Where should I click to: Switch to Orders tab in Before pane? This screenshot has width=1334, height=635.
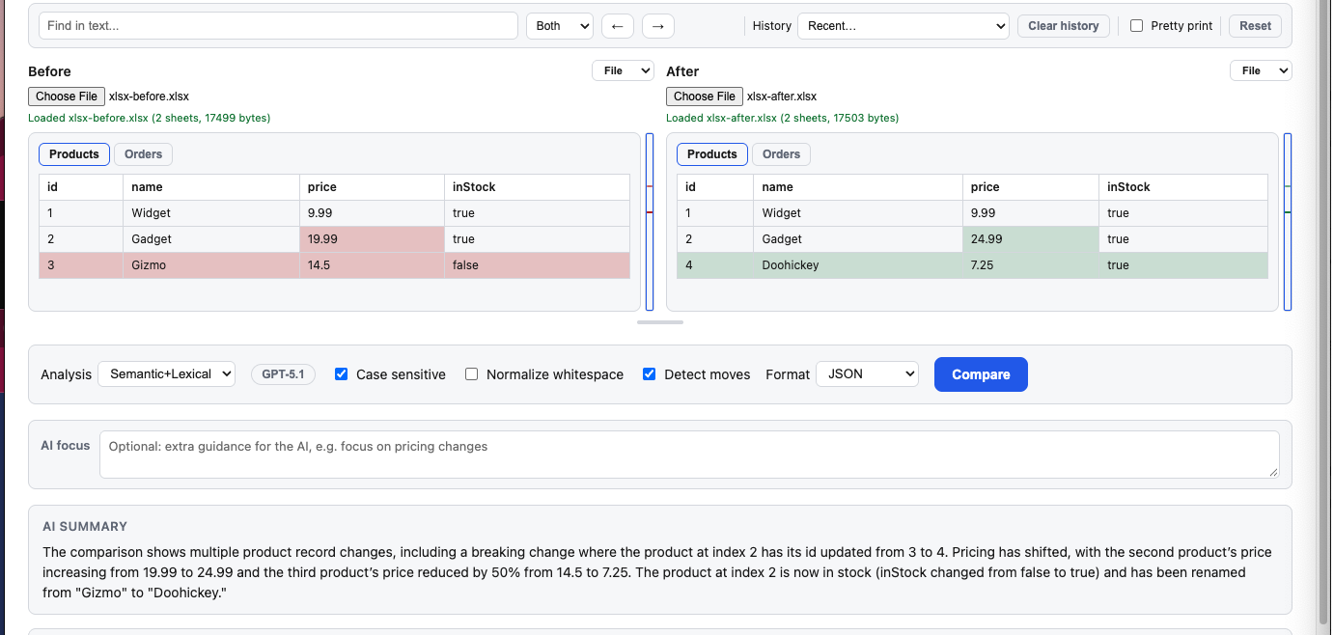tap(144, 154)
